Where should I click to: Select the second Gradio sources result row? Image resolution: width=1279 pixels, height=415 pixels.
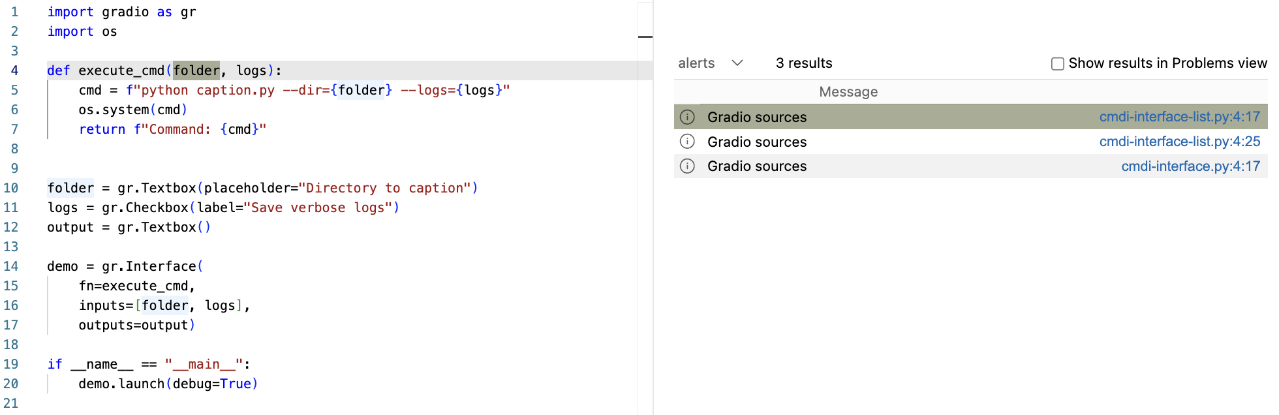click(970, 142)
